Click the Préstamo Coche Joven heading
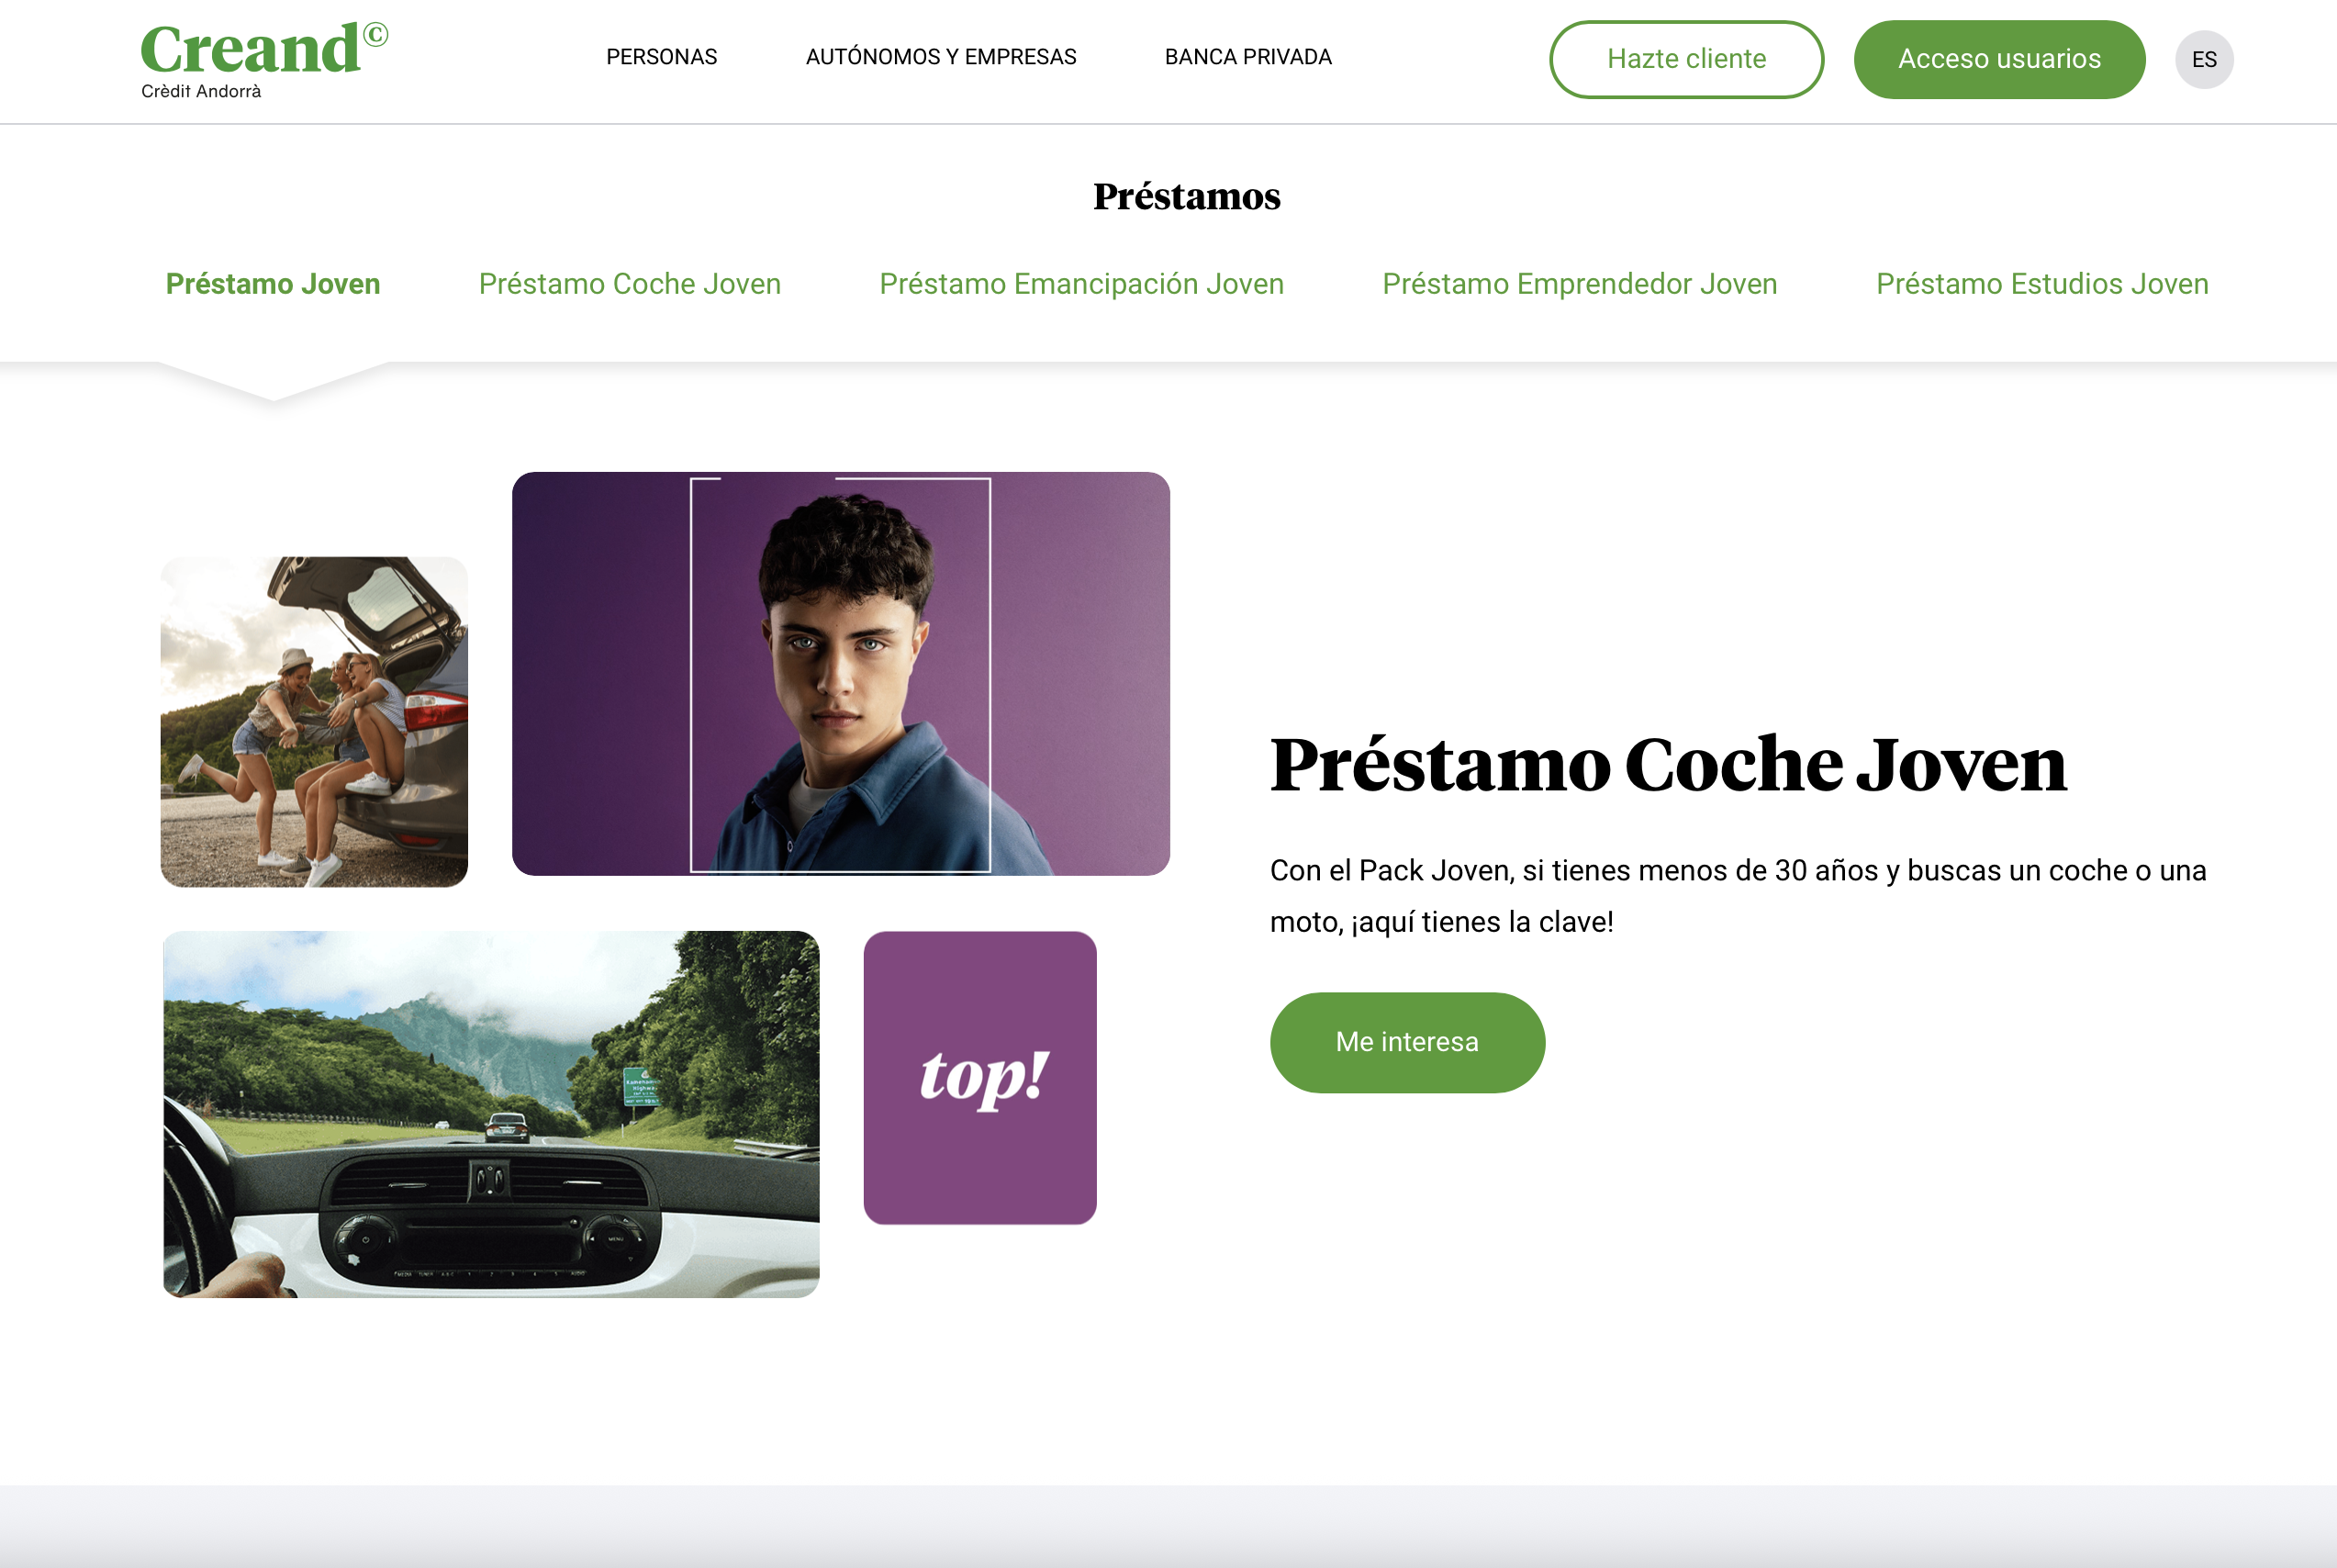Screen dimensions: 2337x1568 point(1667,765)
